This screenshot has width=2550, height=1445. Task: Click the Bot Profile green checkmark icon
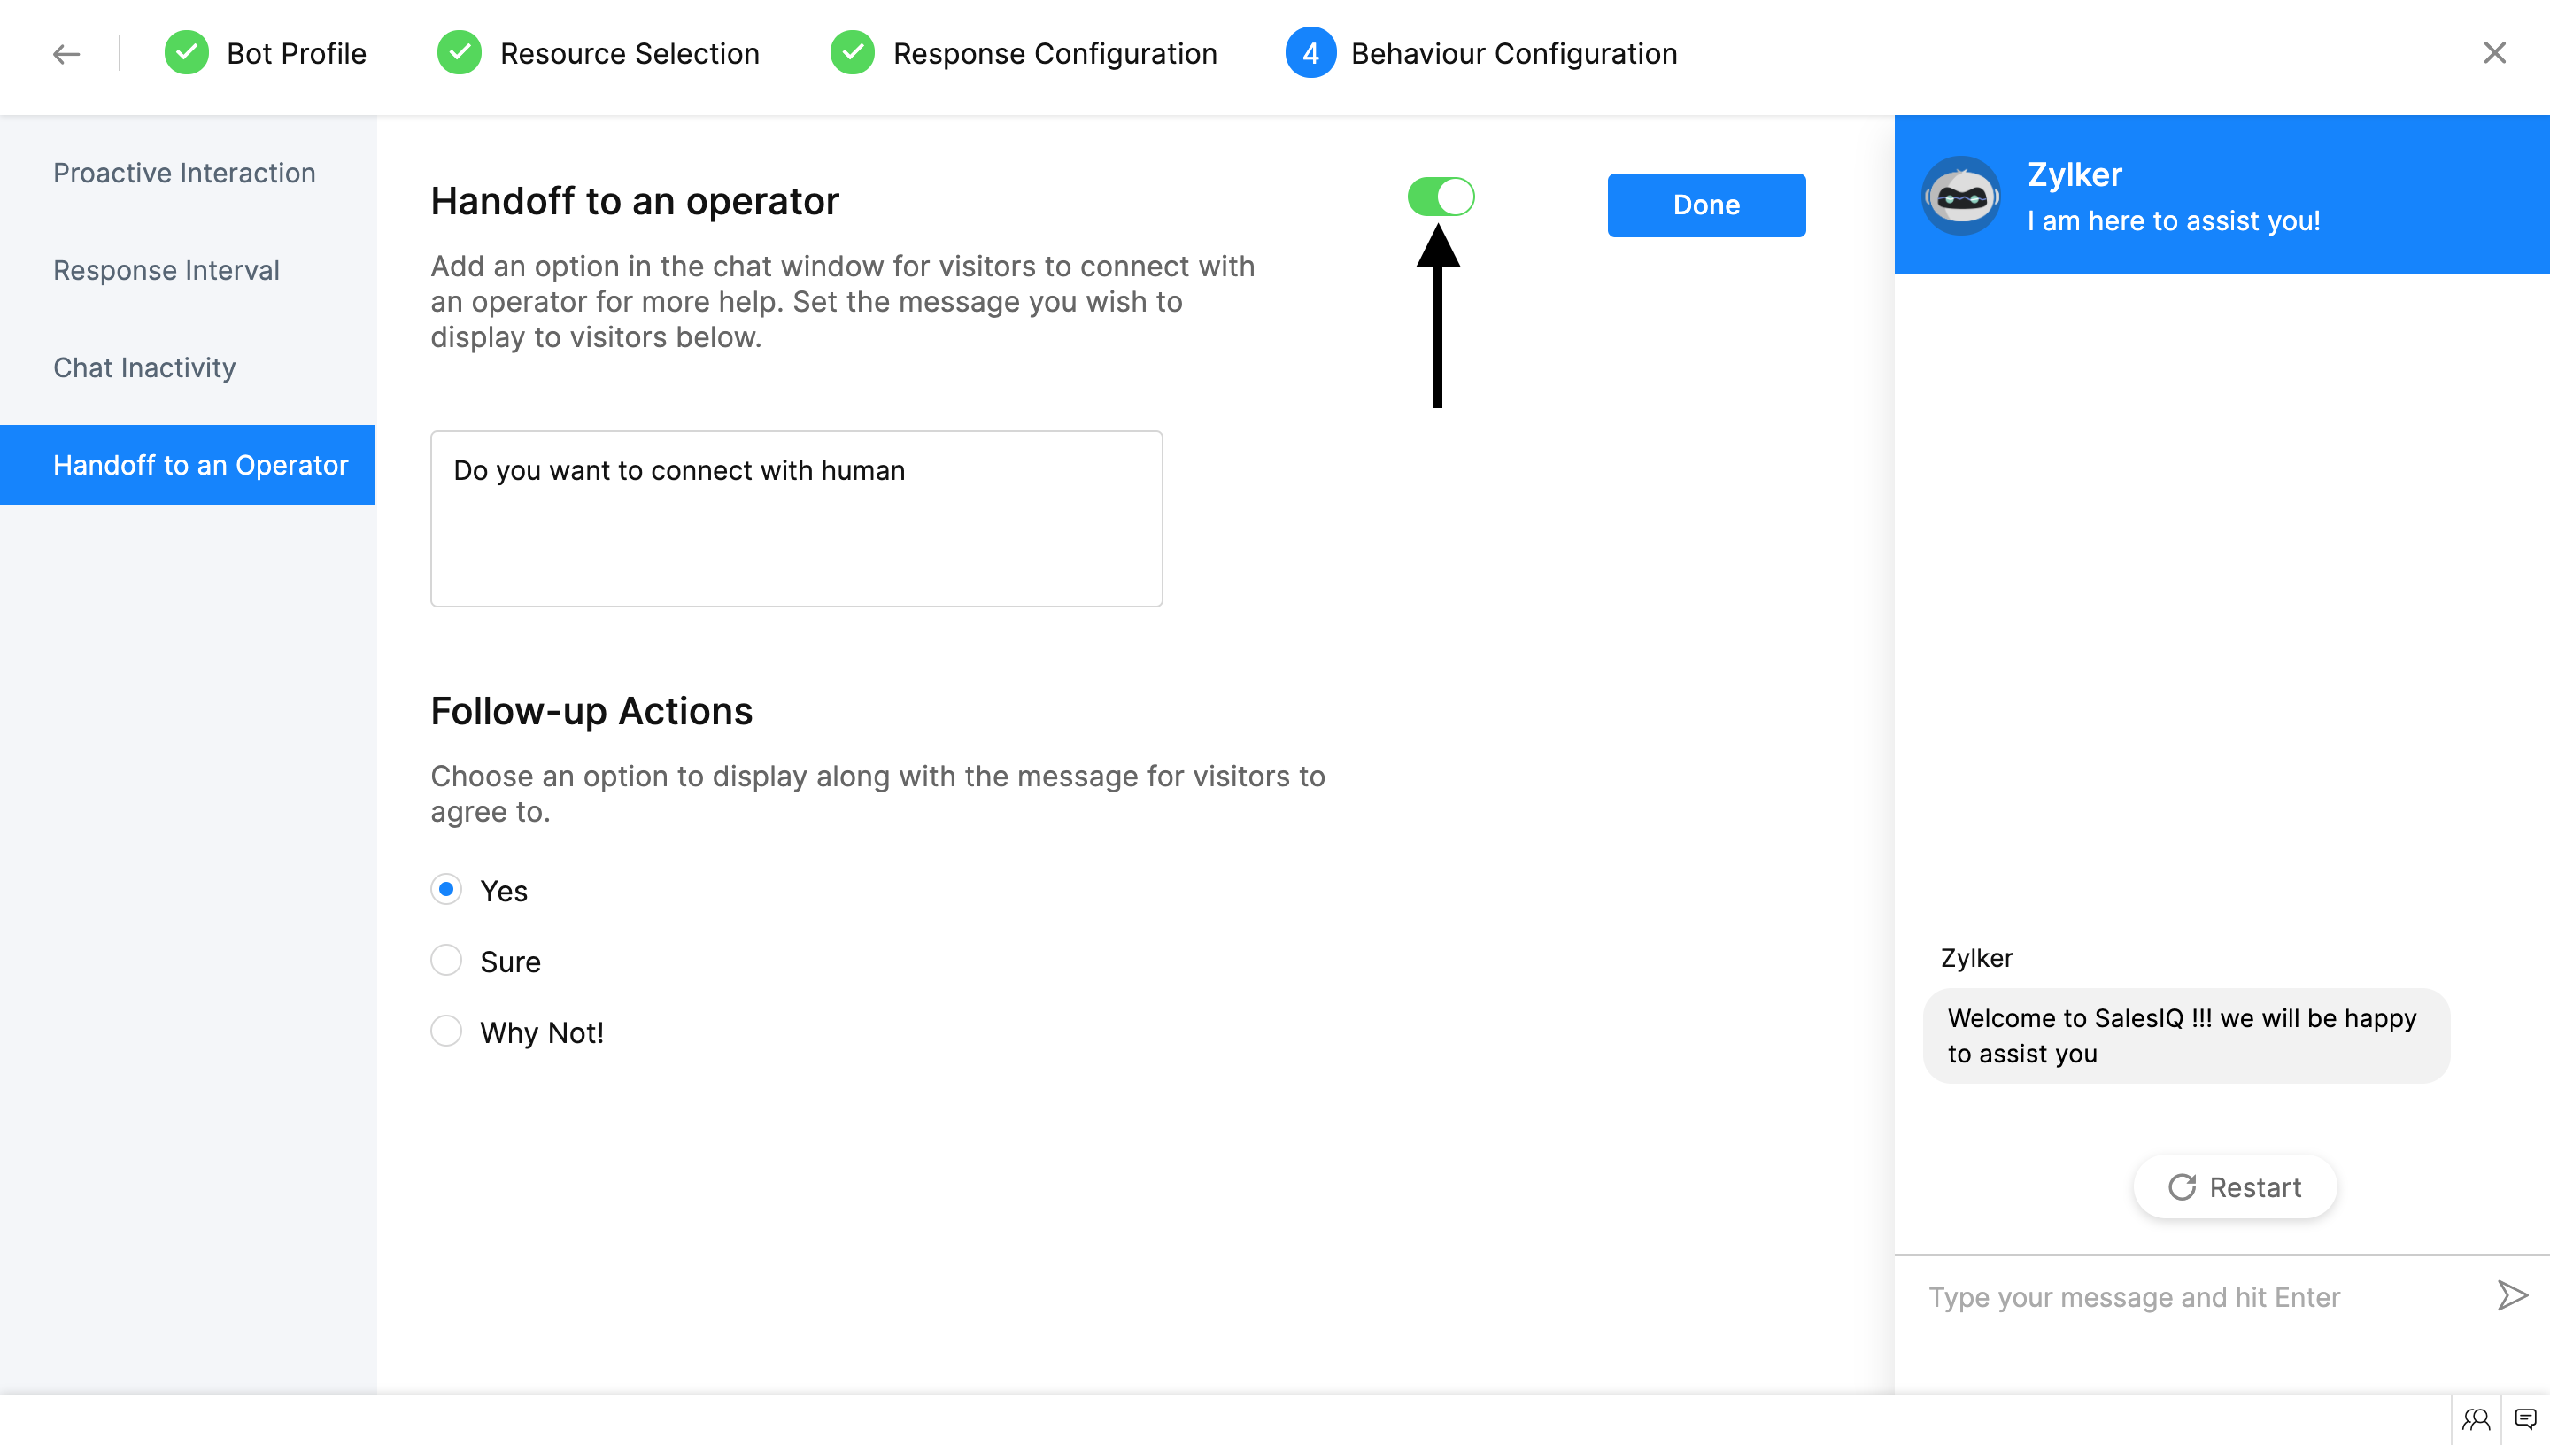[x=187, y=54]
